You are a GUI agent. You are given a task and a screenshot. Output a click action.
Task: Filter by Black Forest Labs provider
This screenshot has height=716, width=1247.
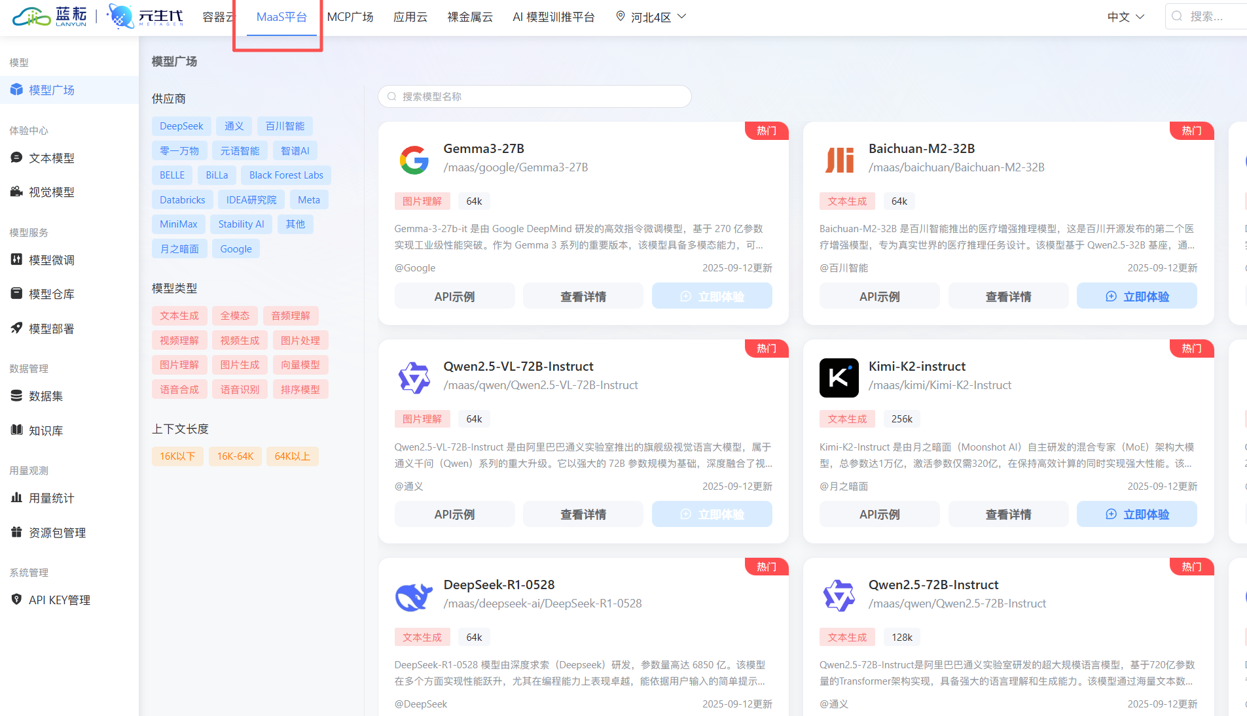coord(286,175)
